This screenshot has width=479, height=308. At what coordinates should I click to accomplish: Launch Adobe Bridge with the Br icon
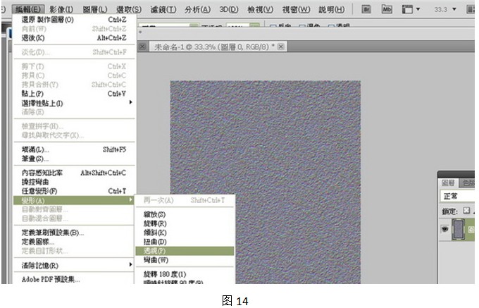click(366, 9)
